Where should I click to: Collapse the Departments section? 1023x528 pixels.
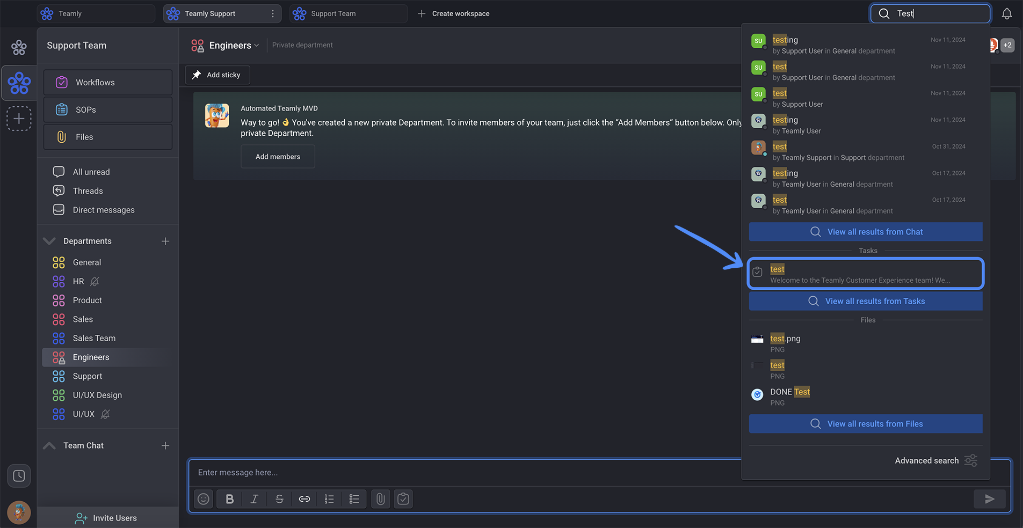(49, 241)
